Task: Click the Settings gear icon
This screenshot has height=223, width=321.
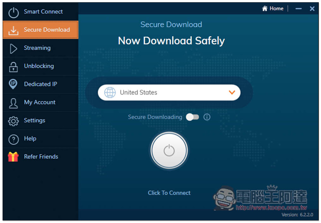Action: pyautogui.click(x=13, y=121)
